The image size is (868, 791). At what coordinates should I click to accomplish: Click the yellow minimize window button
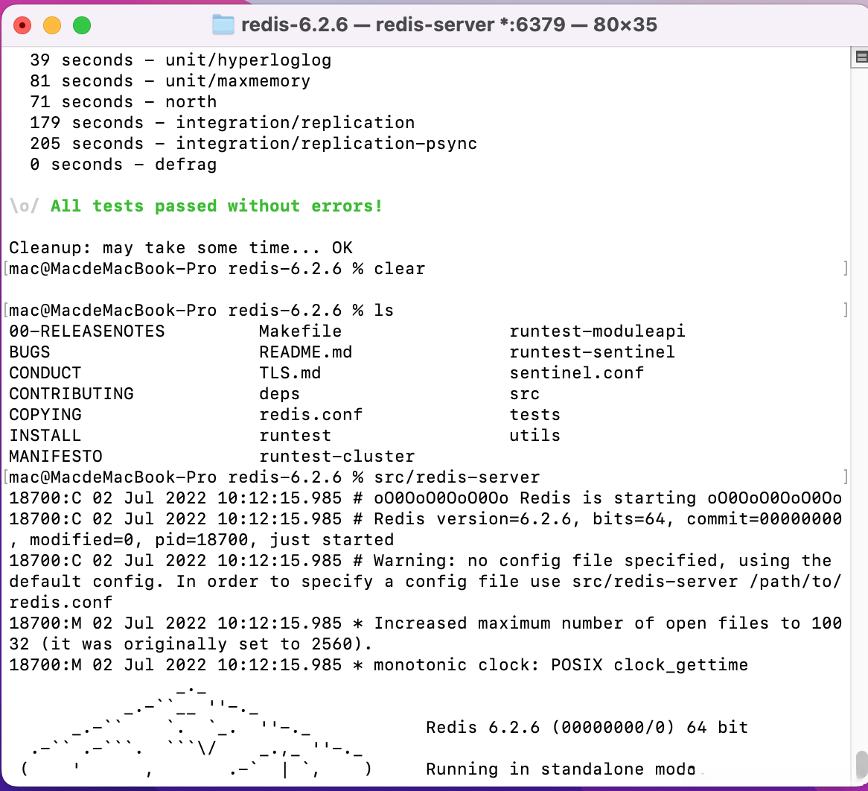tap(52, 25)
